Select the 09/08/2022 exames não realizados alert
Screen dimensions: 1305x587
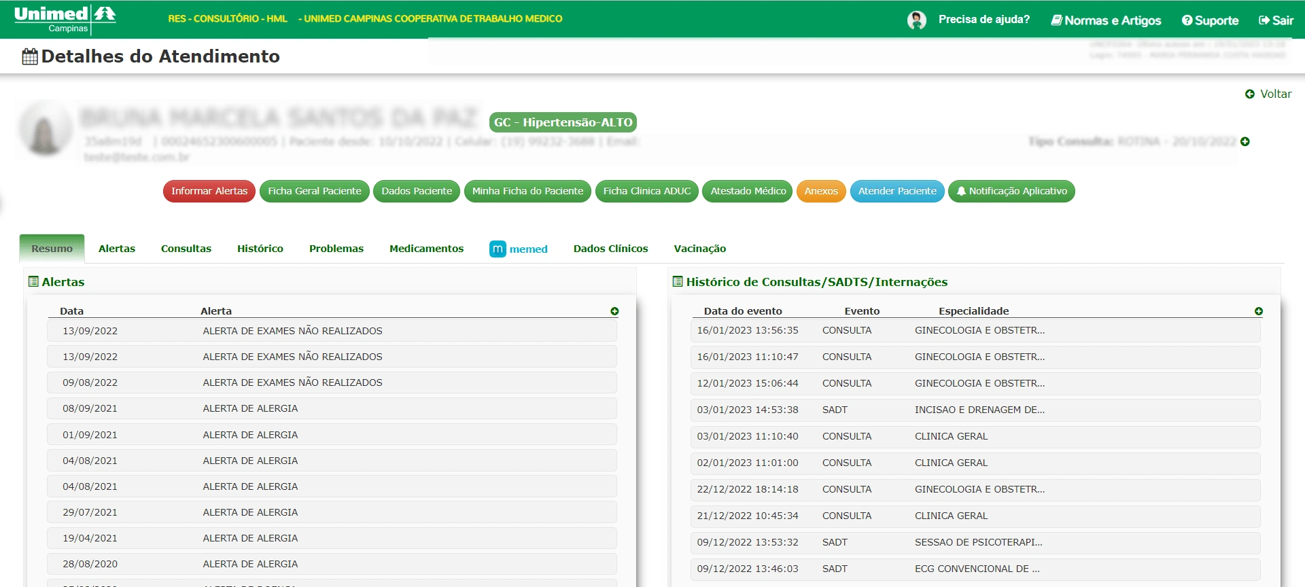coord(332,383)
